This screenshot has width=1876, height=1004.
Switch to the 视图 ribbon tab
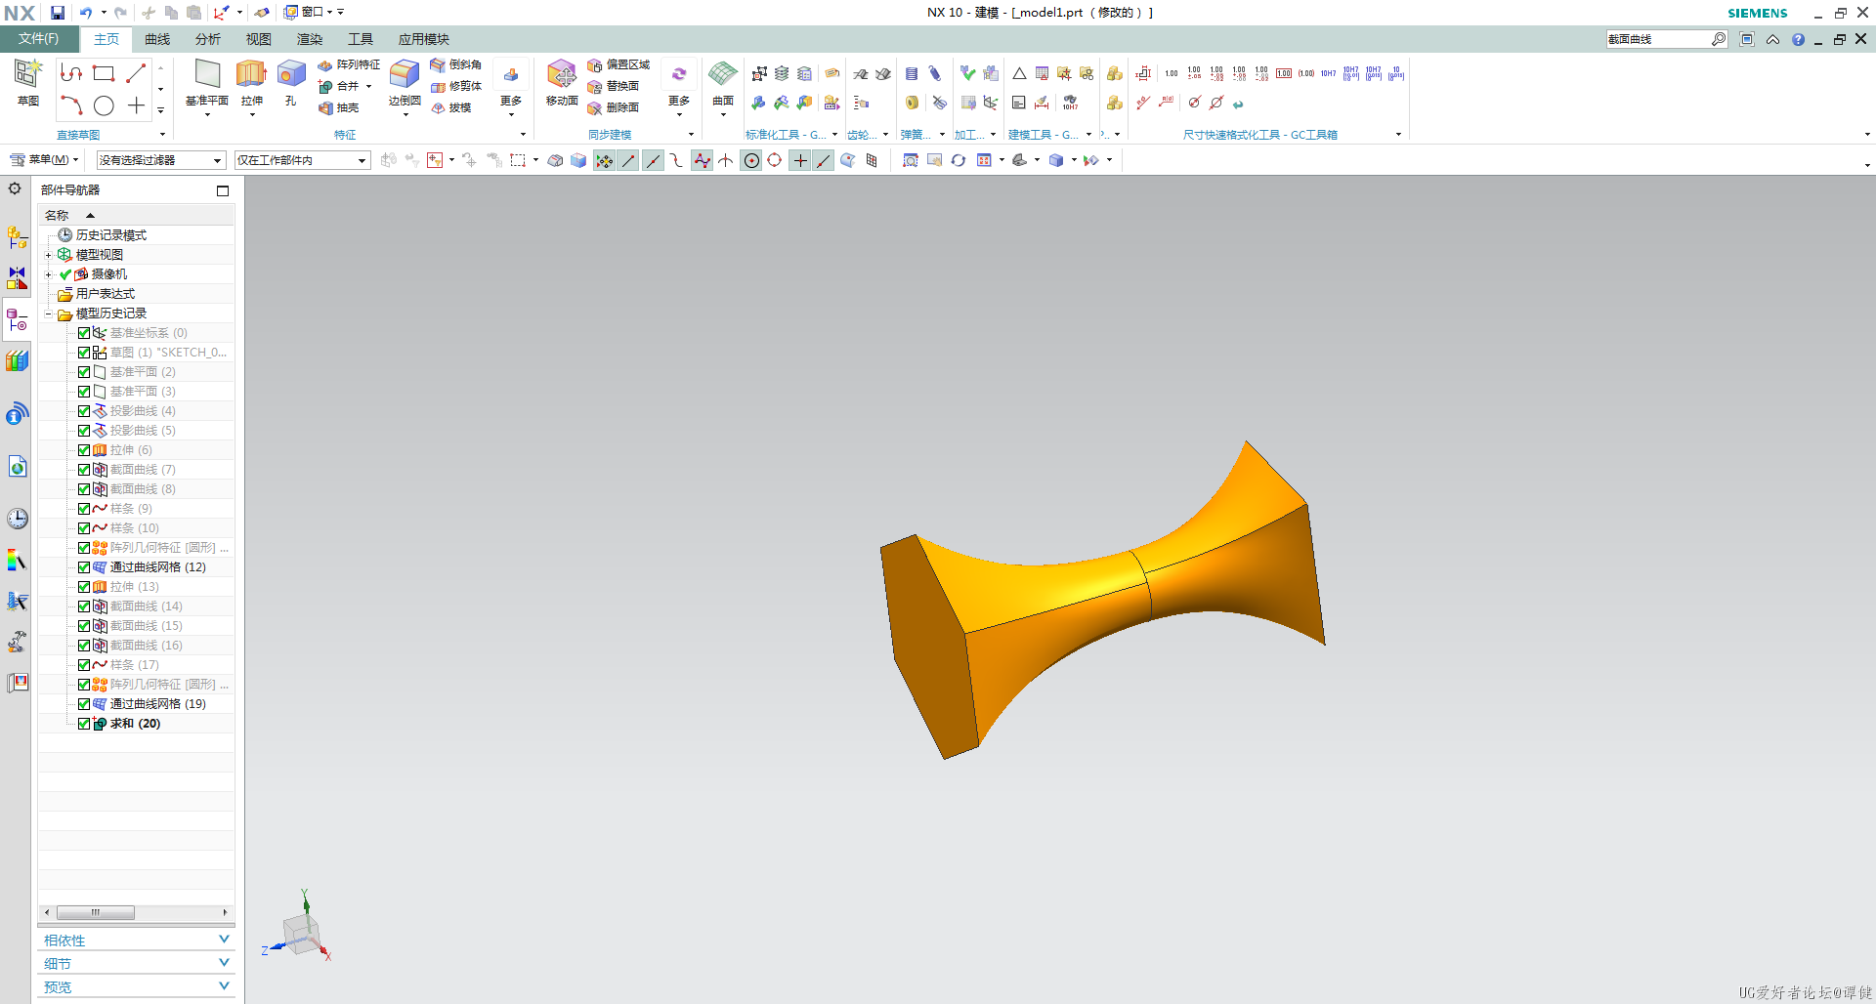259,39
